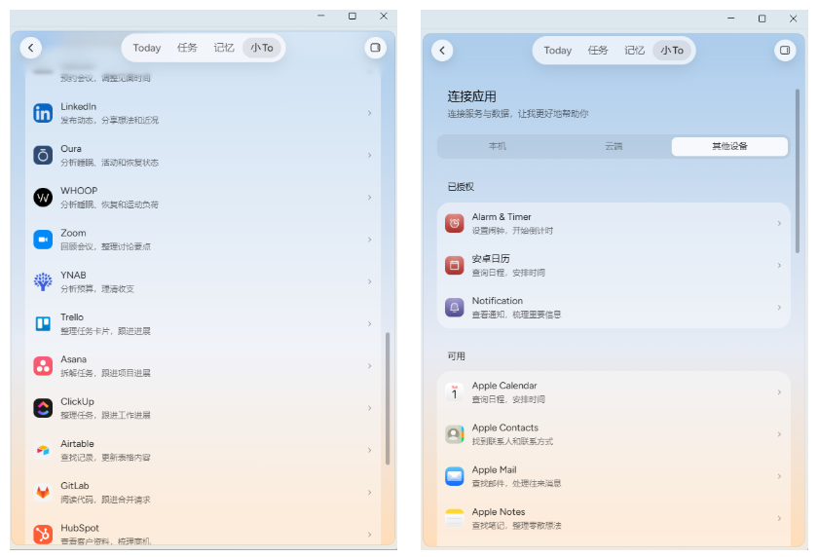Open the Airtable app name label

pyautogui.click(x=77, y=444)
